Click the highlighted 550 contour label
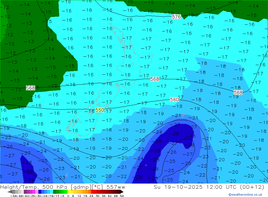Viewport: 268px width, 197px height. click(100, 110)
